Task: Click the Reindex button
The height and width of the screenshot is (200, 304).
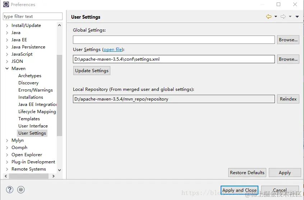Action: coord(288,99)
